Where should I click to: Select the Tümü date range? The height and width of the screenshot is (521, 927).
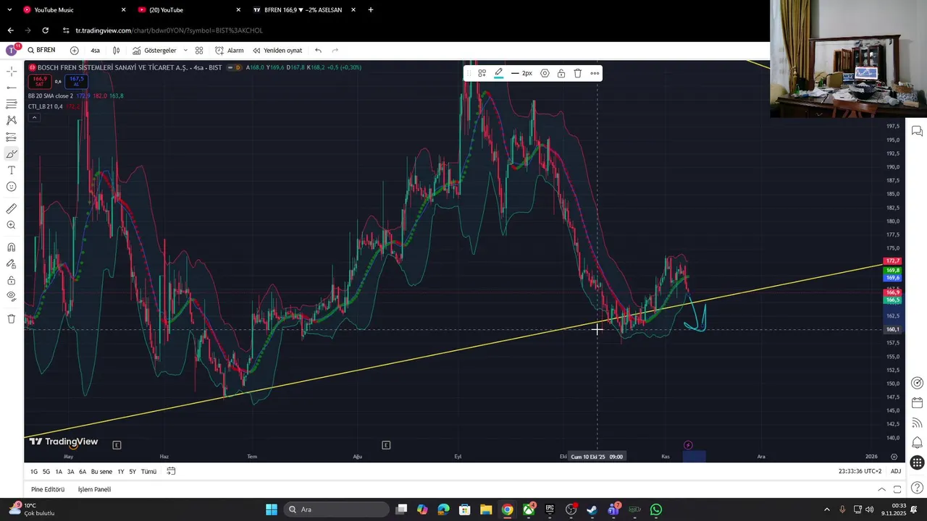pos(148,471)
